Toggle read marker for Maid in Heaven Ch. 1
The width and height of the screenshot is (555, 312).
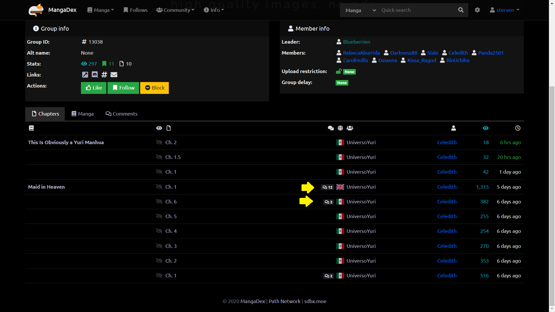(159, 187)
